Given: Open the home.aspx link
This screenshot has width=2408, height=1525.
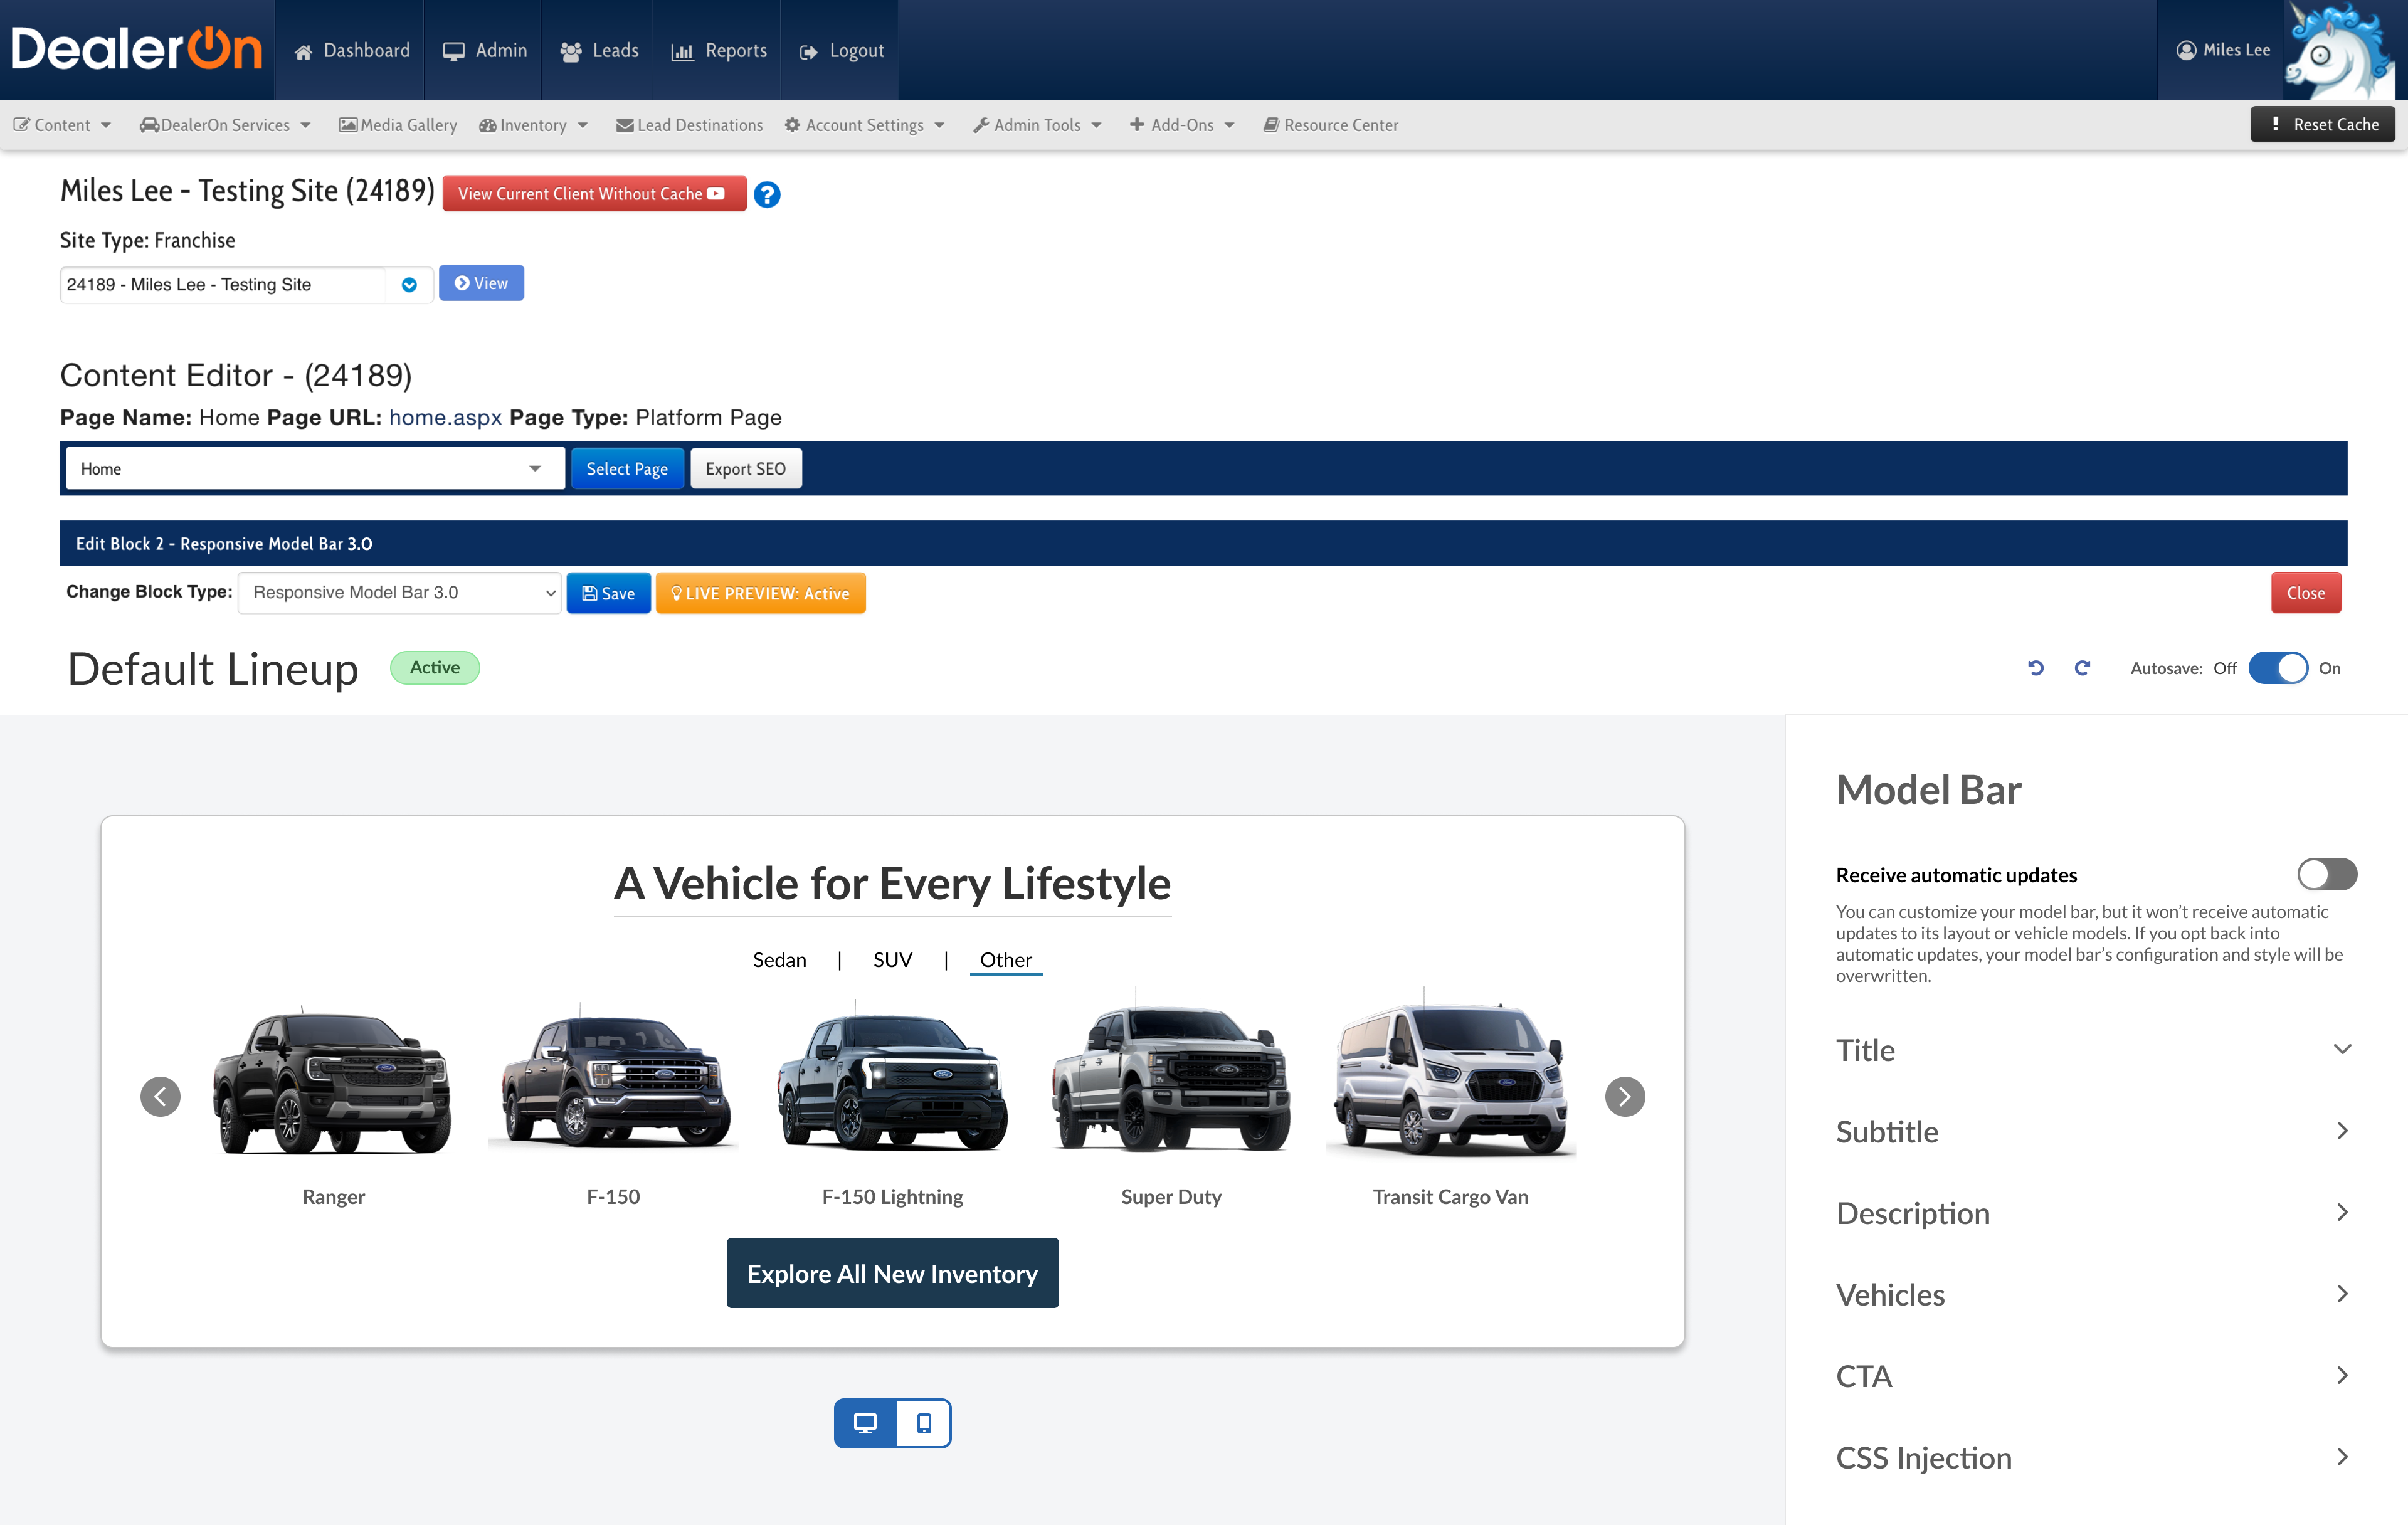Looking at the screenshot, I should (445, 417).
